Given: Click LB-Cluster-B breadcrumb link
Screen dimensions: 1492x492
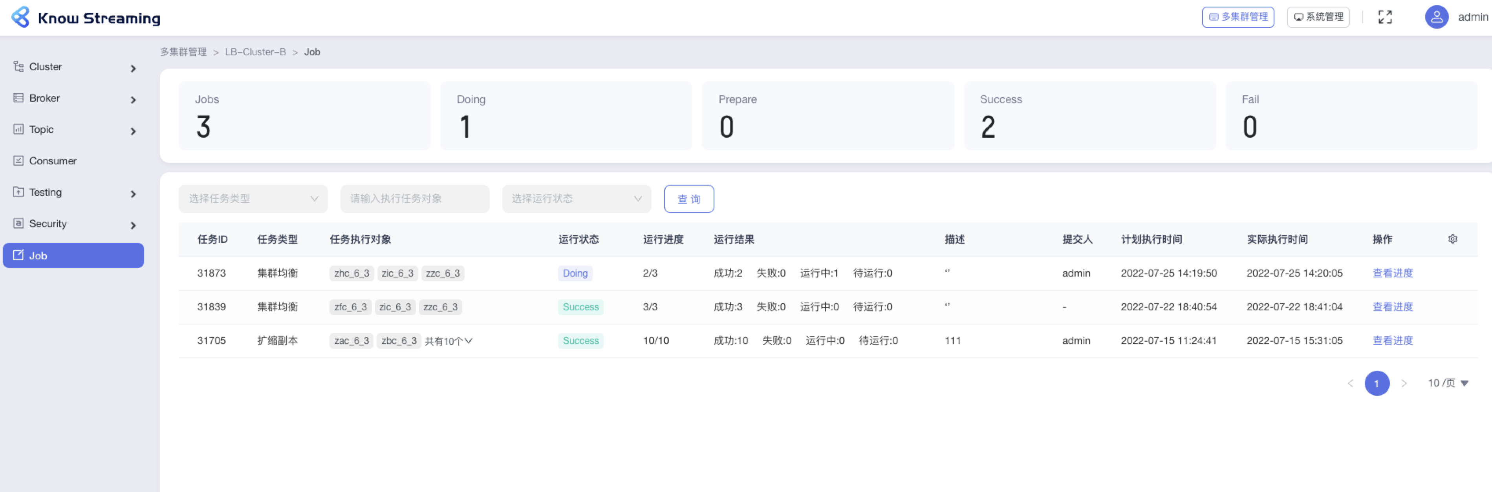Looking at the screenshot, I should (255, 52).
